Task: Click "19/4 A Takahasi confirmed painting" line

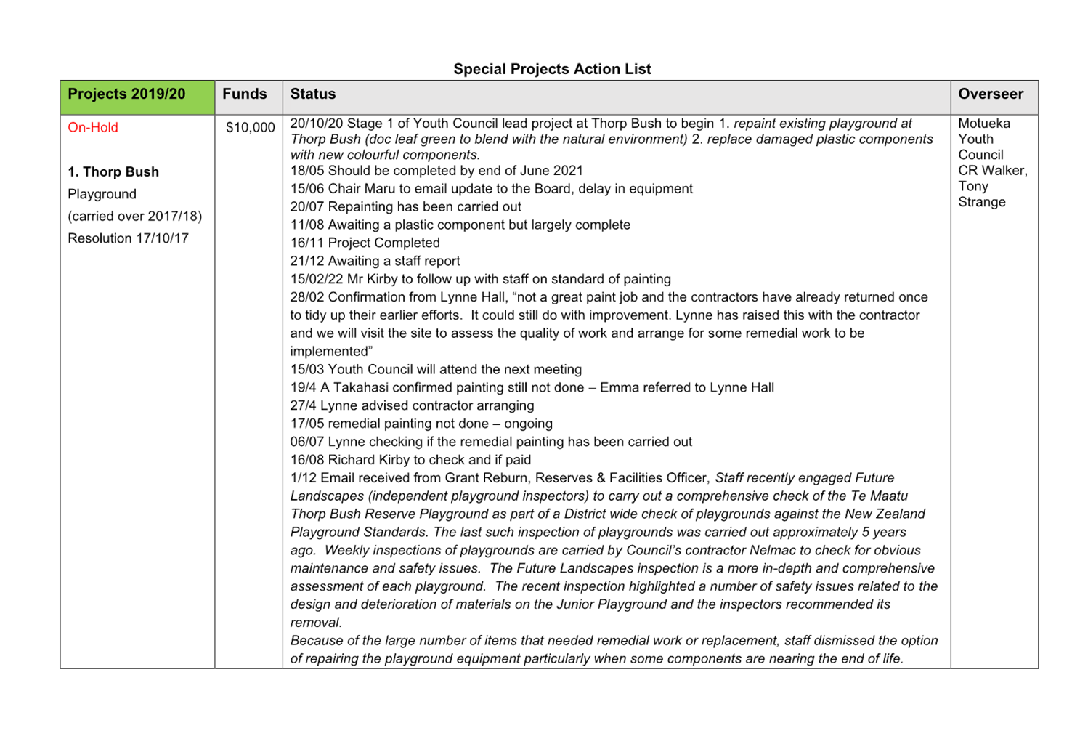Action: (x=532, y=387)
